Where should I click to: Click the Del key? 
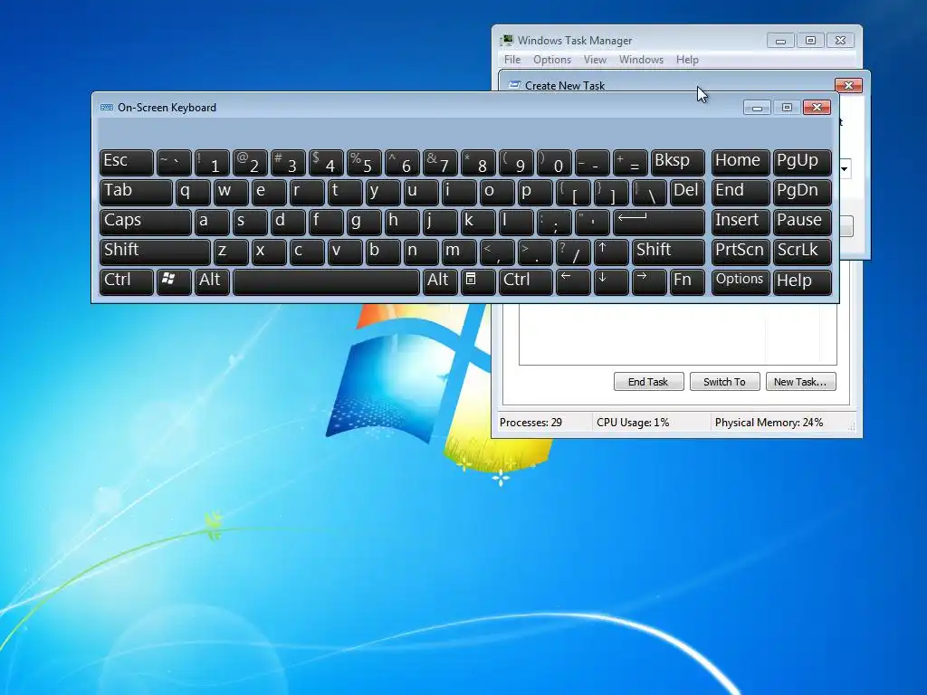pos(687,193)
